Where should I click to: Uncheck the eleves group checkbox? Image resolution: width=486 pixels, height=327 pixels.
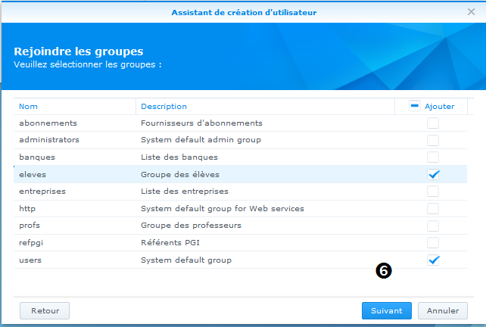(x=433, y=174)
